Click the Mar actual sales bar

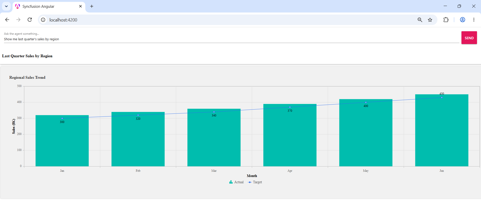tap(214, 137)
